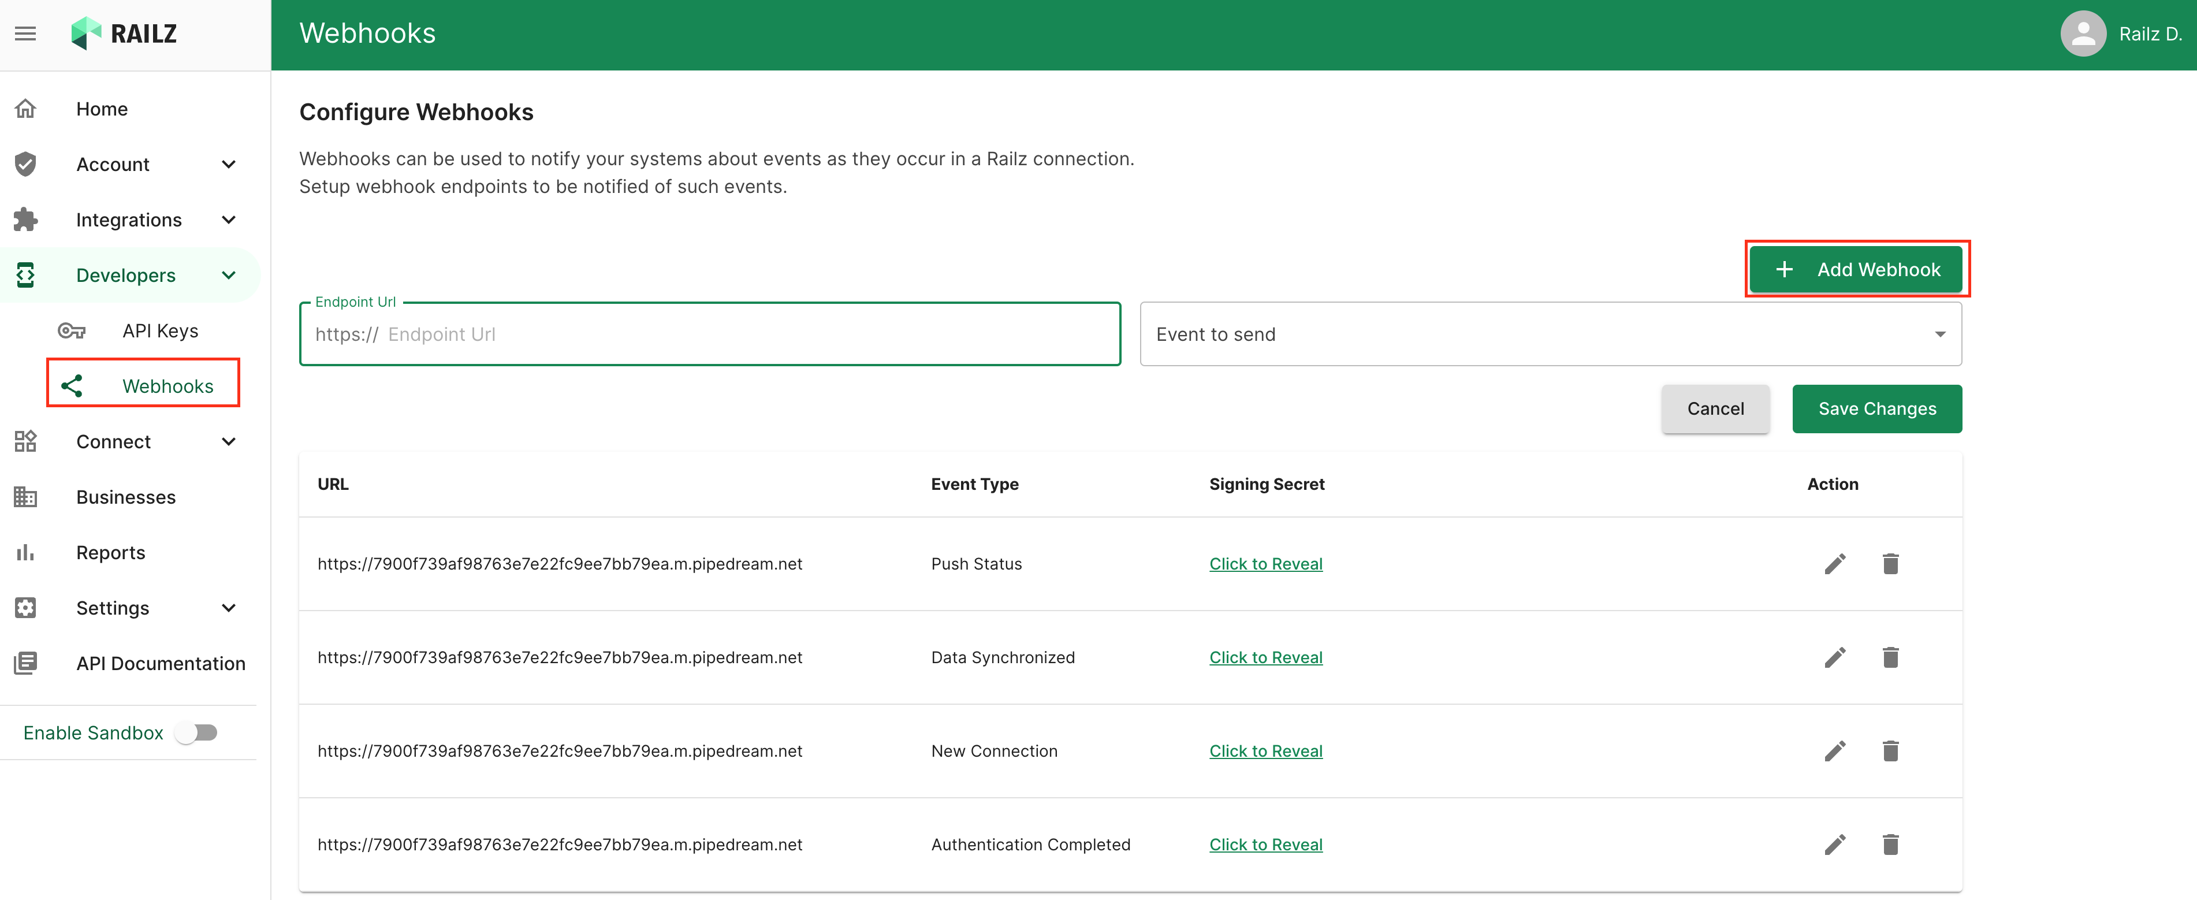The height and width of the screenshot is (900, 2197).
Task: Go to Businesses in sidebar
Action: 125,497
